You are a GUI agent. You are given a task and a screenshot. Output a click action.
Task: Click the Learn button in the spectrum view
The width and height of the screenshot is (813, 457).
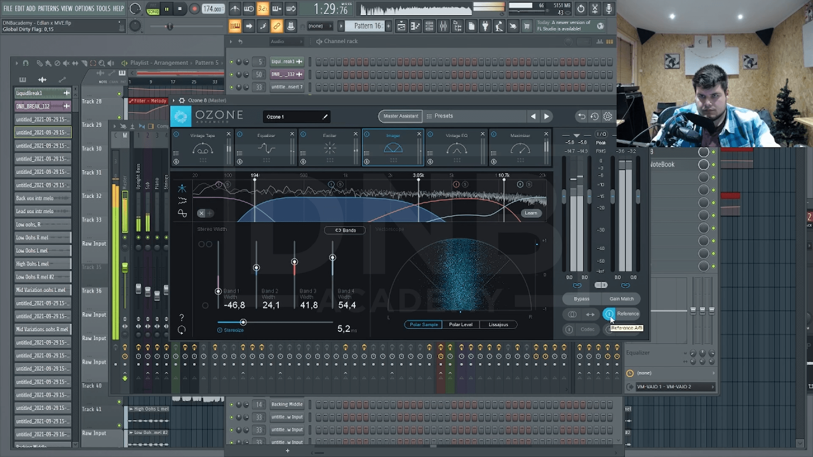[531, 213]
